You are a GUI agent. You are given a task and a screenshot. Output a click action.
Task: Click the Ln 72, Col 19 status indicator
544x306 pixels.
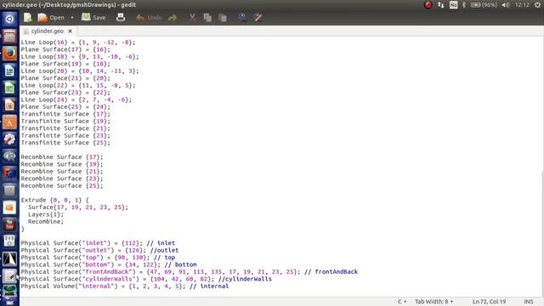[x=489, y=302]
